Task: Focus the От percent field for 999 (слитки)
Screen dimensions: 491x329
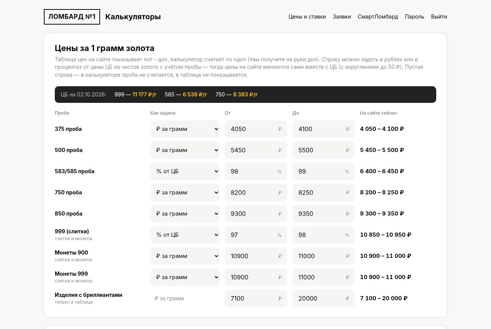Action: [256, 235]
